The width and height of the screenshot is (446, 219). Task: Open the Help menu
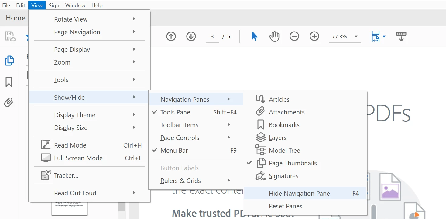(97, 5)
